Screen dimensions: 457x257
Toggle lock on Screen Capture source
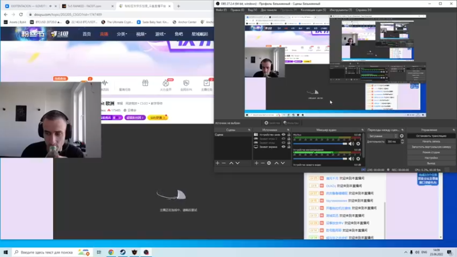click(x=289, y=147)
